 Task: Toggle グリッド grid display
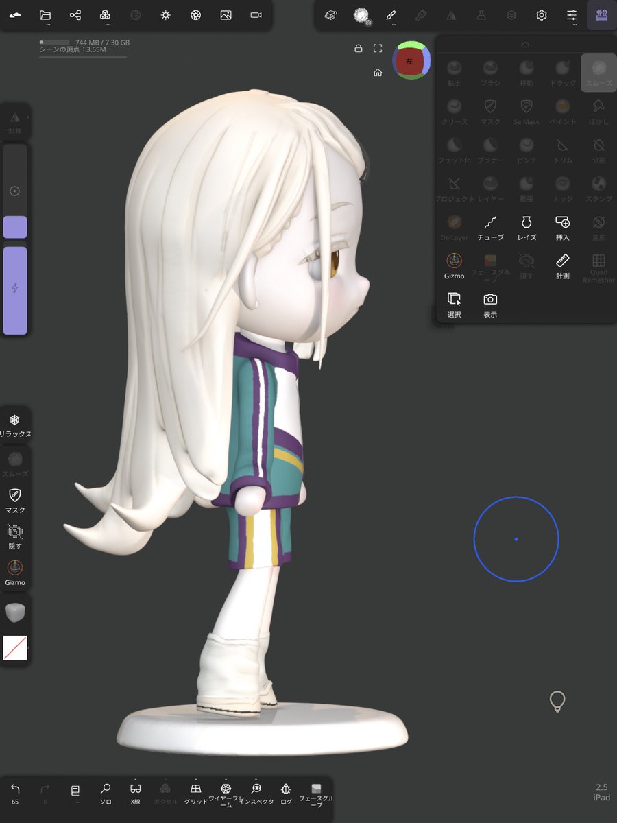pyautogui.click(x=196, y=794)
